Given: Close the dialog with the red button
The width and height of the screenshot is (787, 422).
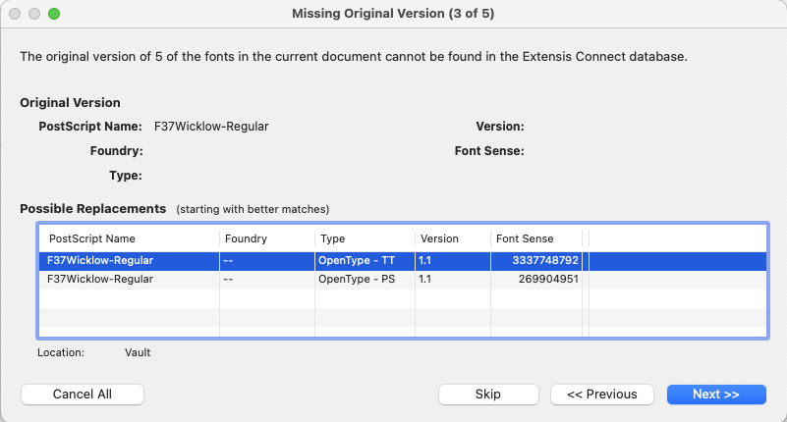Looking at the screenshot, I should (x=15, y=14).
